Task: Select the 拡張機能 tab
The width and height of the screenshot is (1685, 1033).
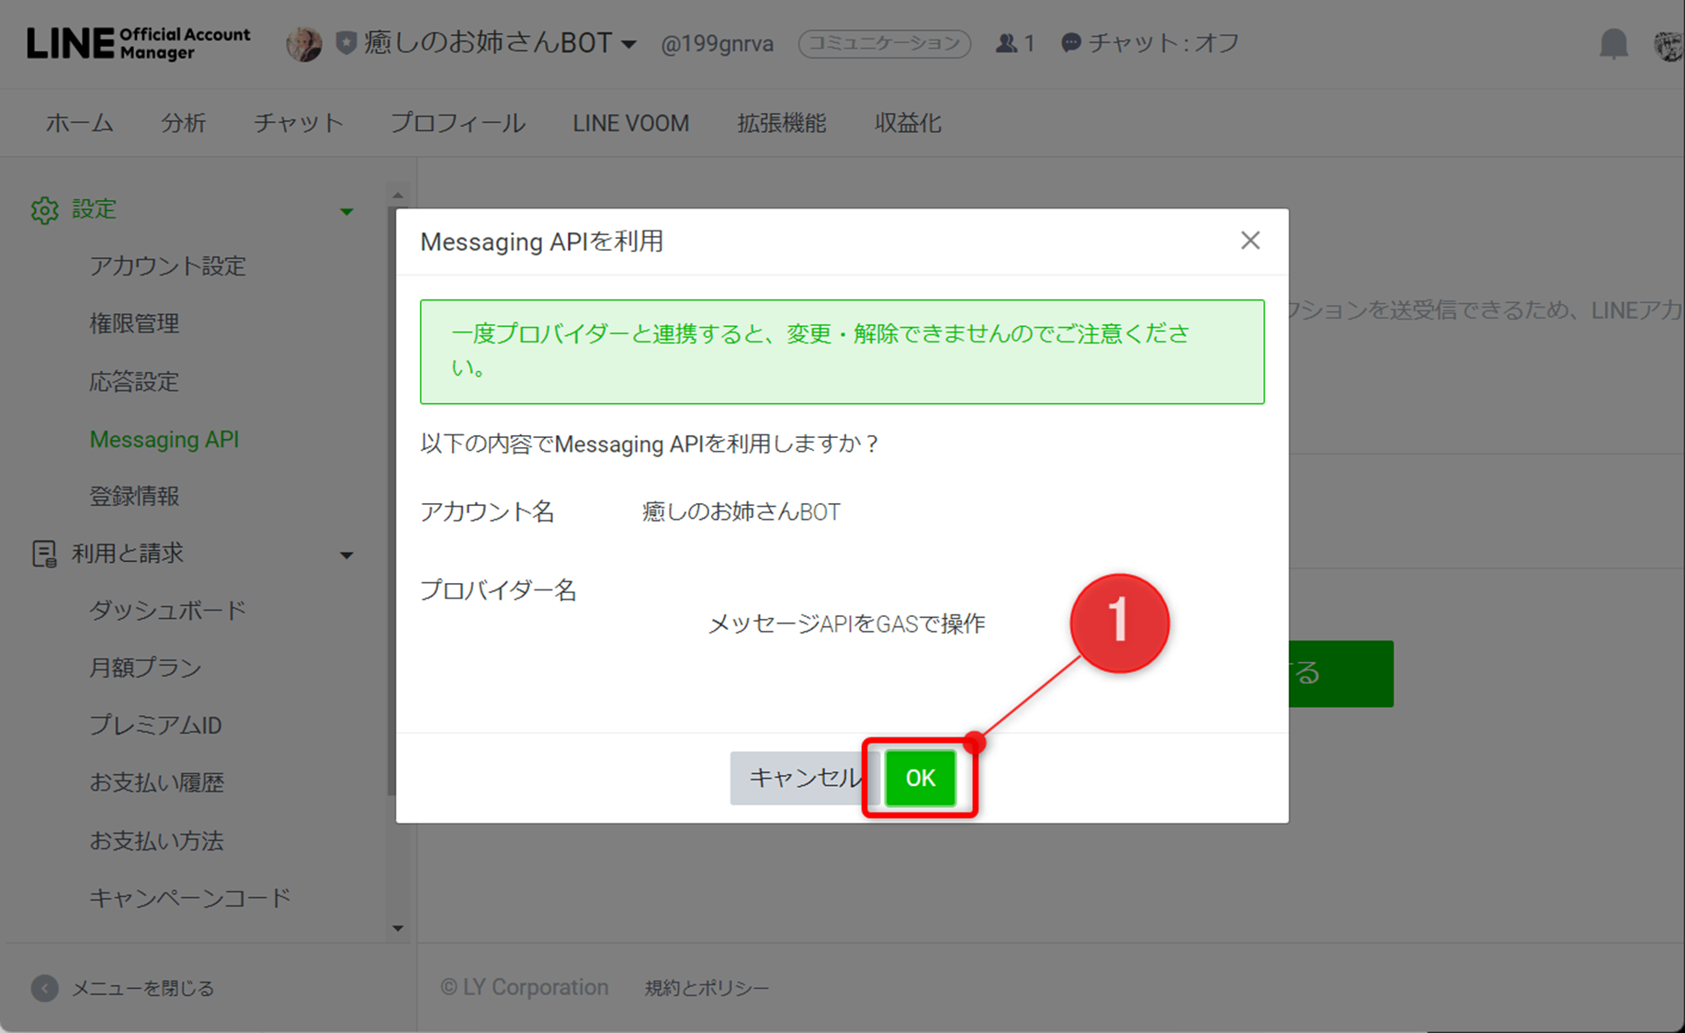Action: click(781, 123)
